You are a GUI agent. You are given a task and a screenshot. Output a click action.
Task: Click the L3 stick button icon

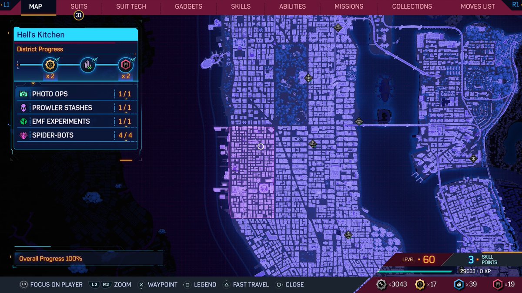click(23, 285)
